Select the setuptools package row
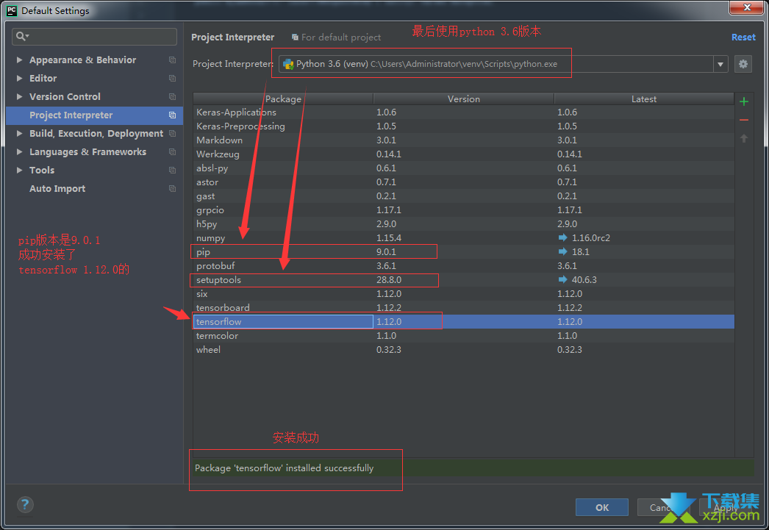 click(463, 279)
